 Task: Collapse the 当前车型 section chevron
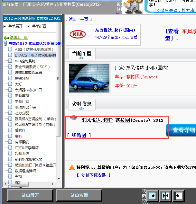(x=81, y=58)
